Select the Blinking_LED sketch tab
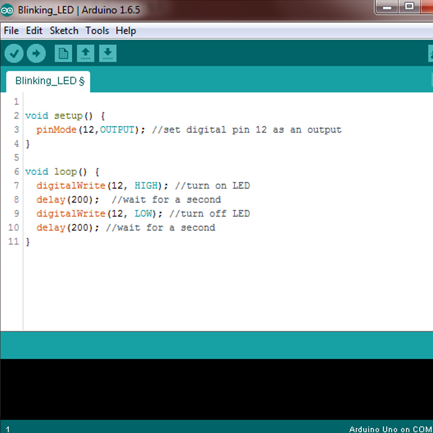Viewport: 433px width, 433px height. click(45, 81)
